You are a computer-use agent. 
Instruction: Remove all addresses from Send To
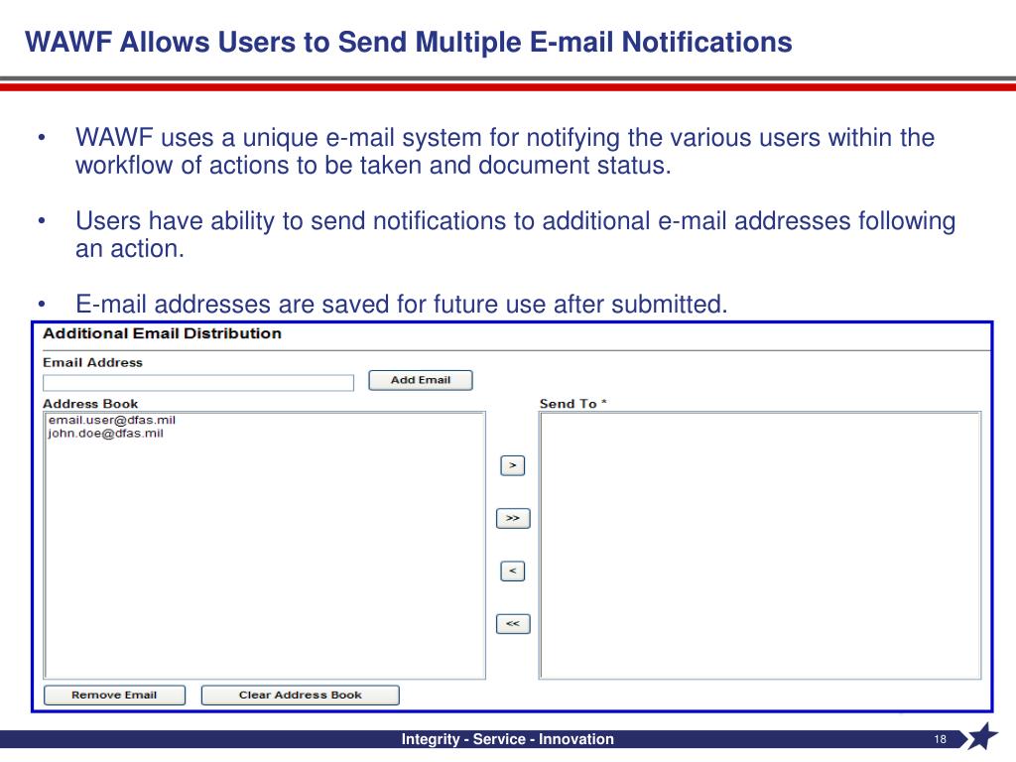pos(513,624)
